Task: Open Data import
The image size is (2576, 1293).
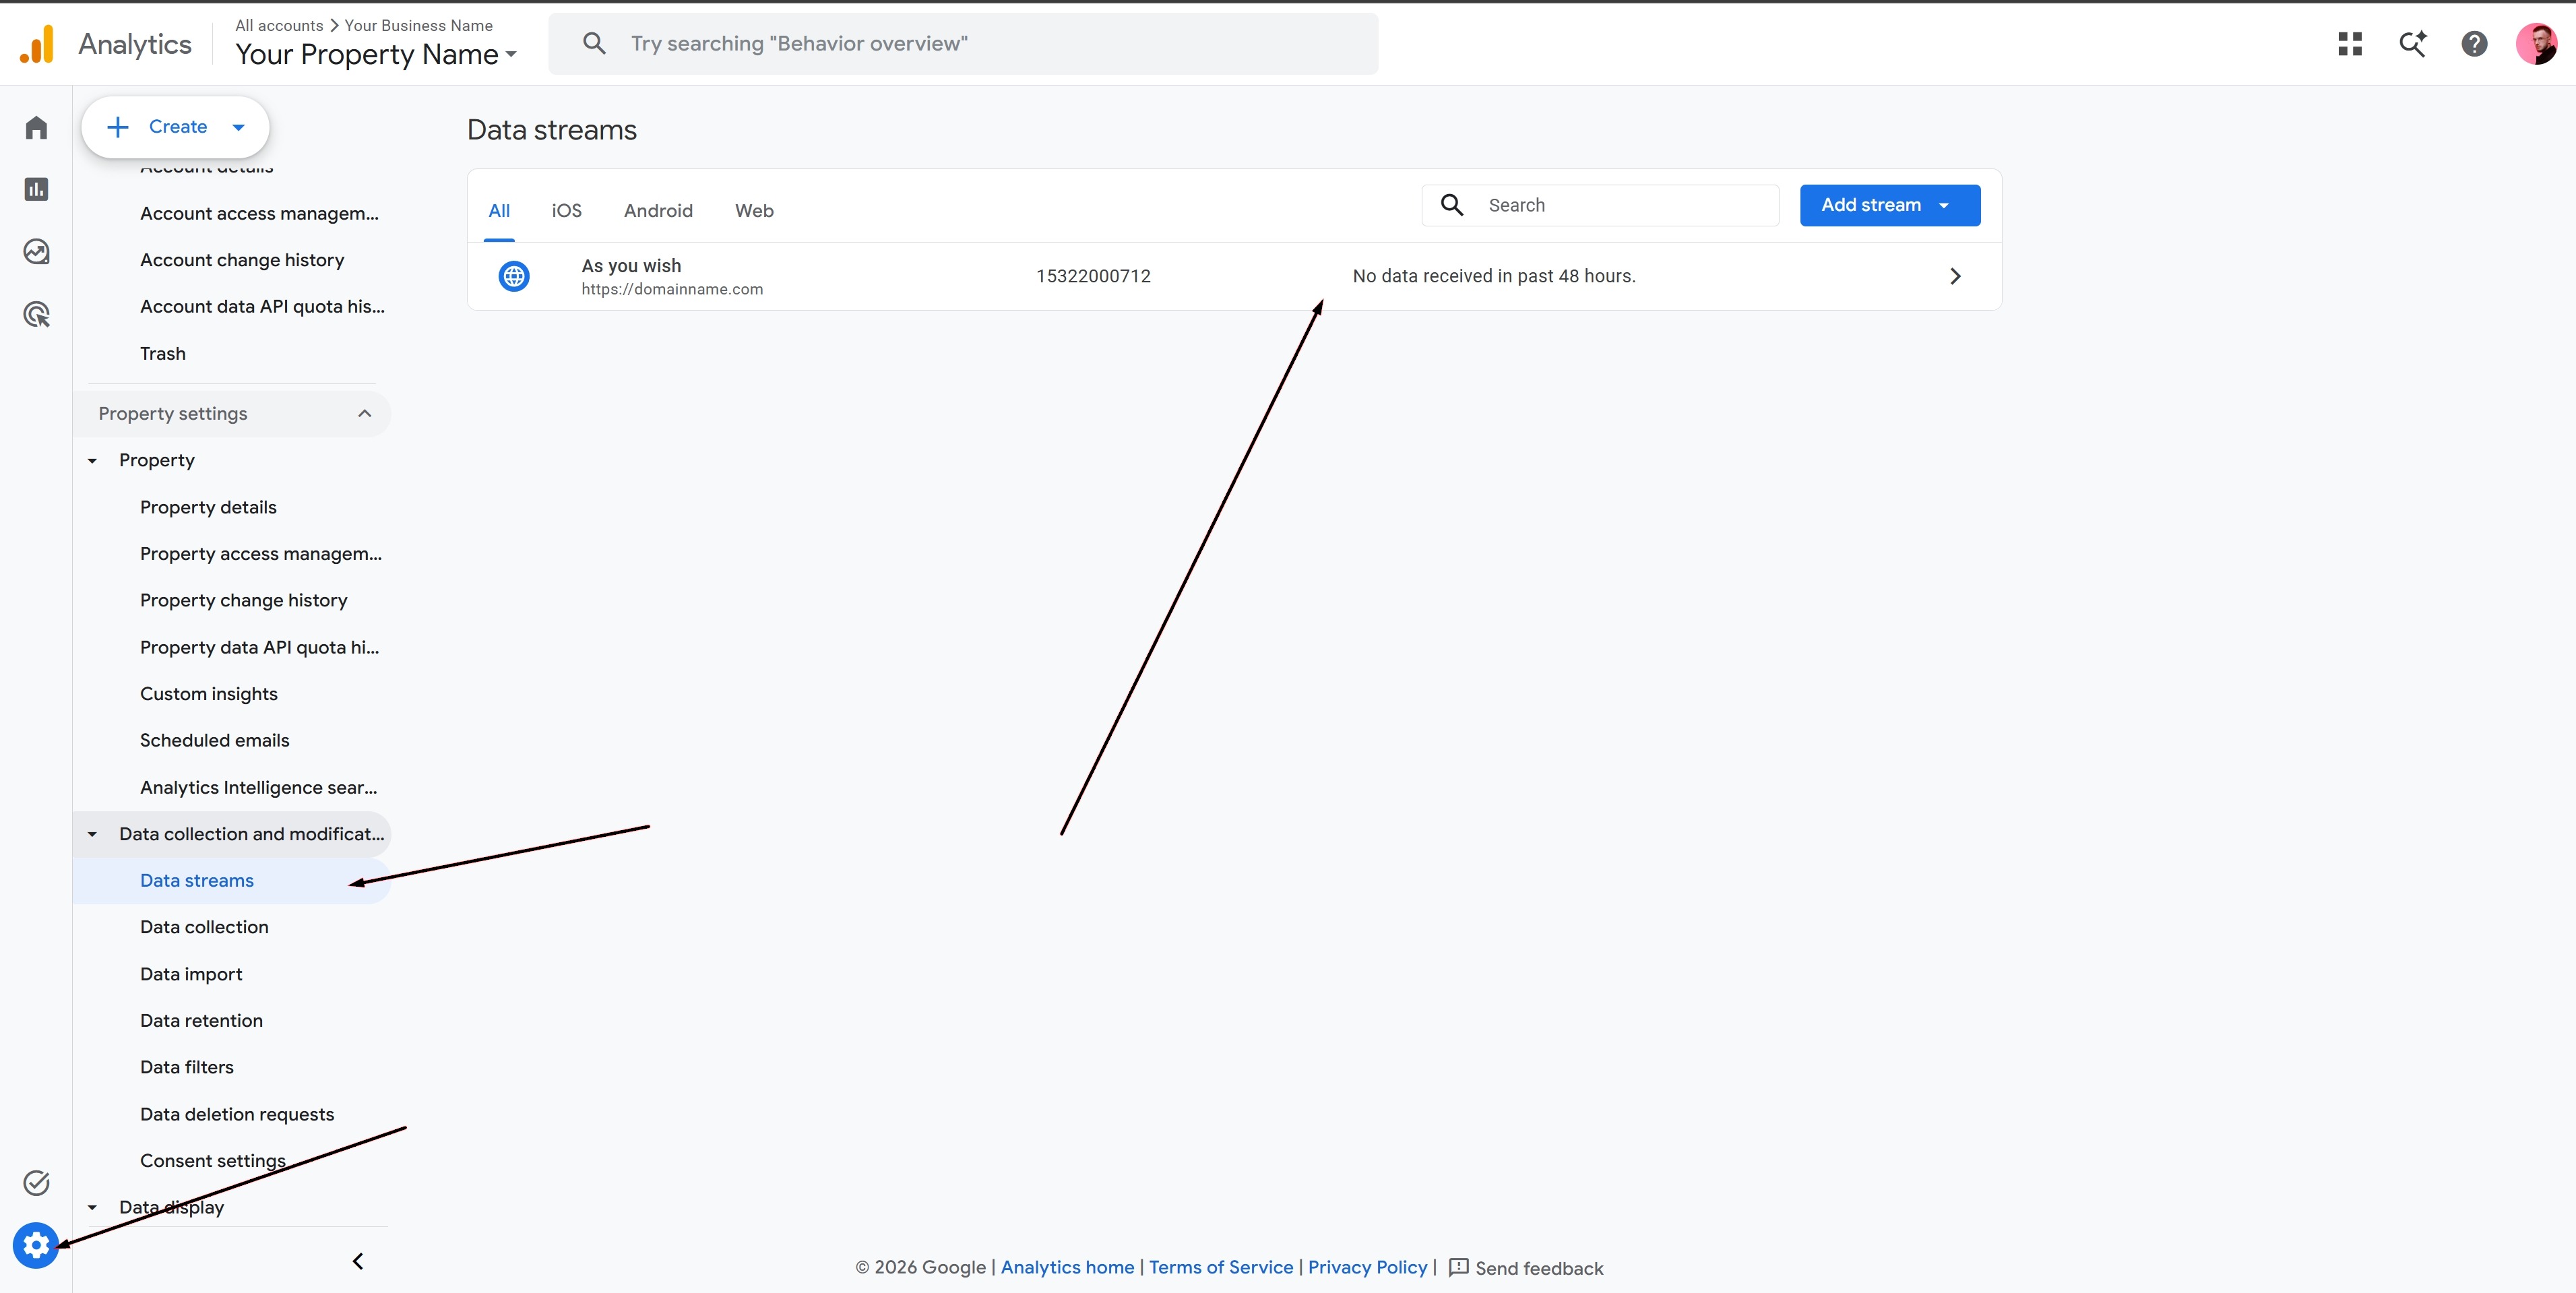Action: (191, 974)
